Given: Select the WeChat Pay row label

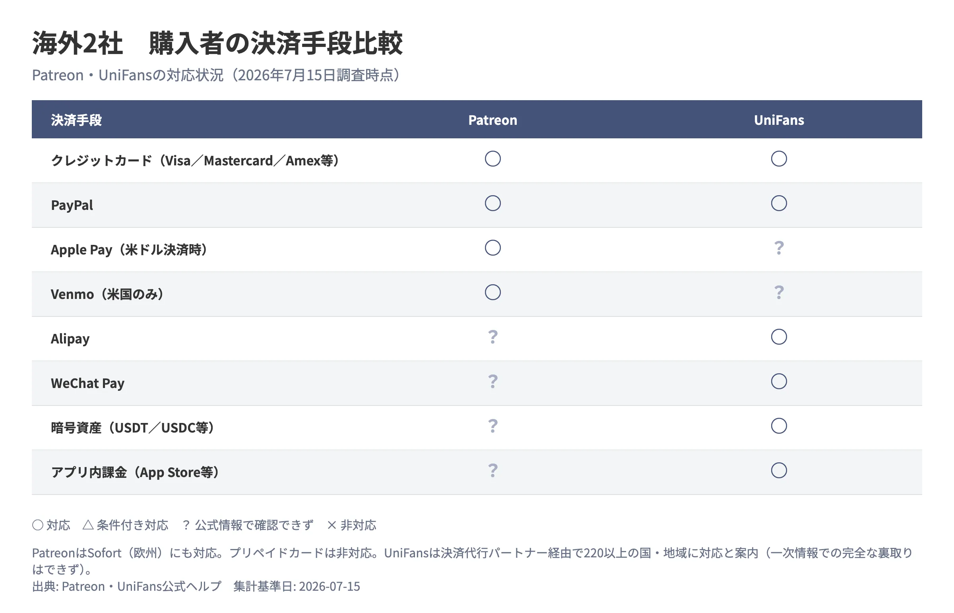Looking at the screenshot, I should (87, 384).
